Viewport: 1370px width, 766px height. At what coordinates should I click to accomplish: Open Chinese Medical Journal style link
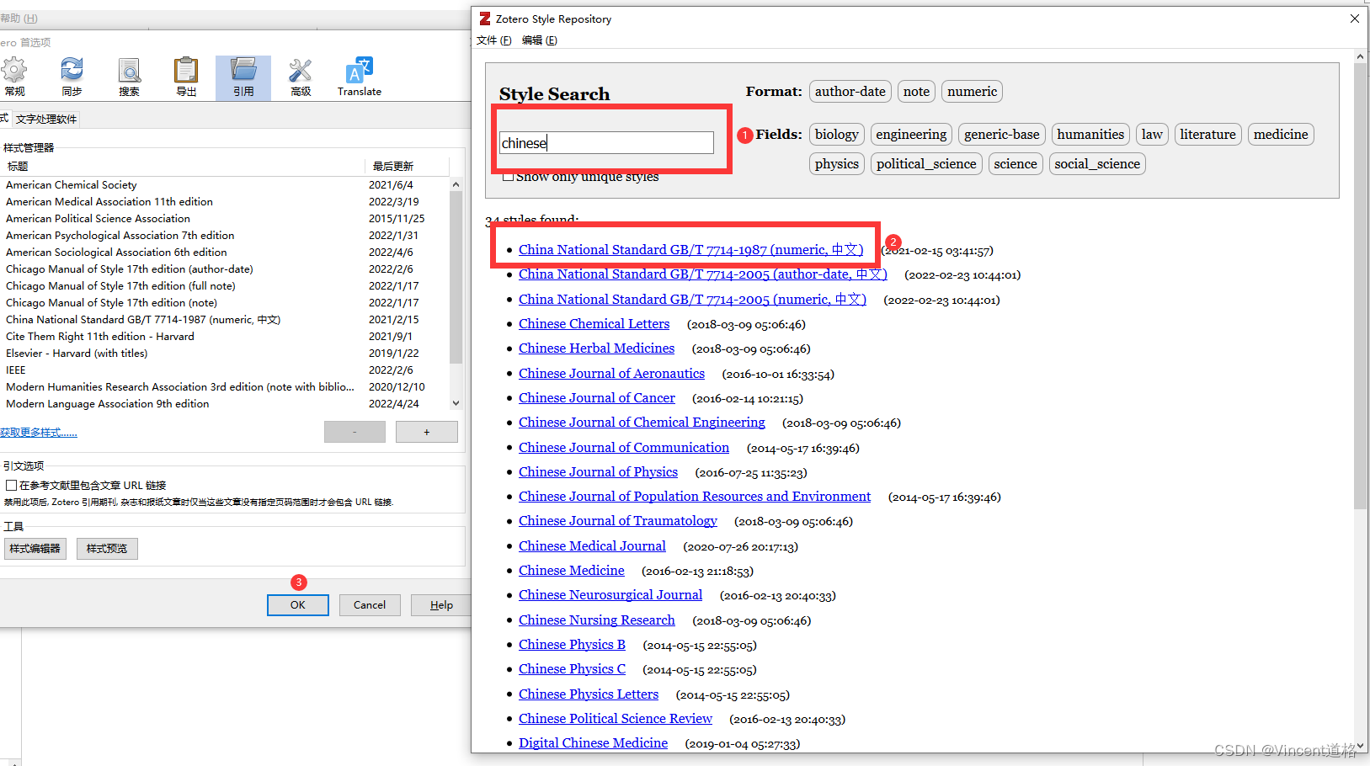(x=592, y=546)
